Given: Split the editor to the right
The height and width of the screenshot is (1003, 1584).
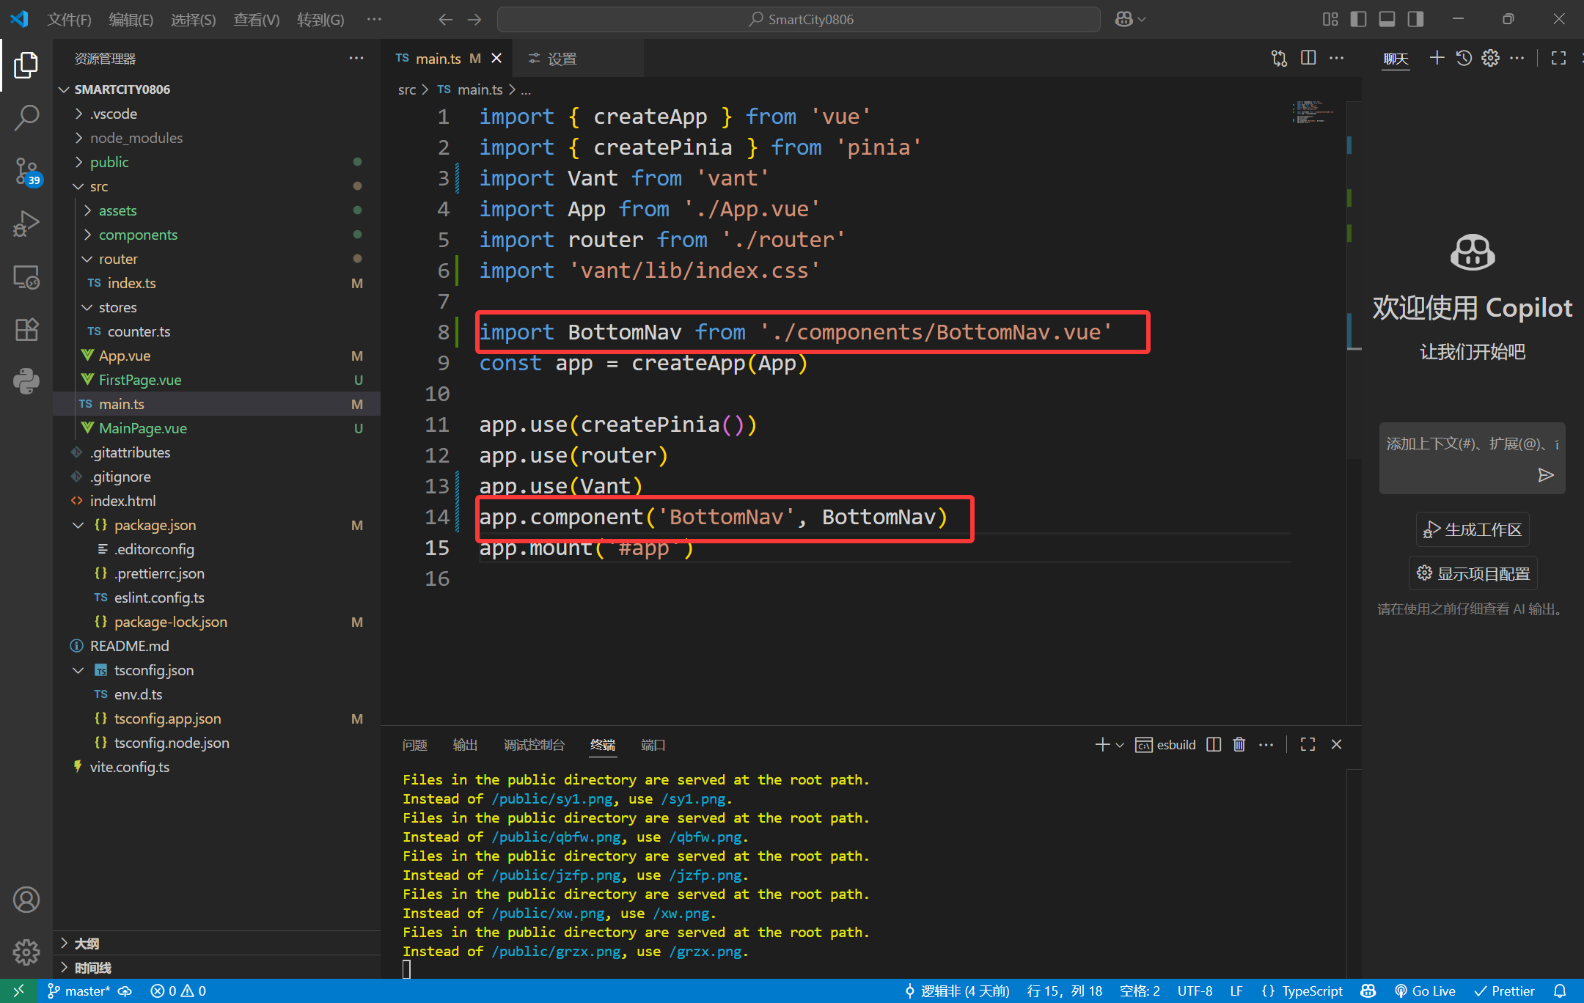Looking at the screenshot, I should click(x=1308, y=58).
